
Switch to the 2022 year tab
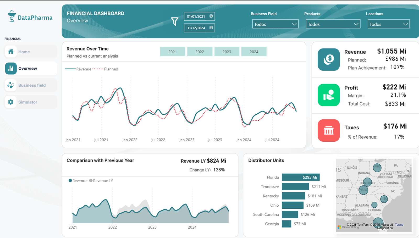200,51
